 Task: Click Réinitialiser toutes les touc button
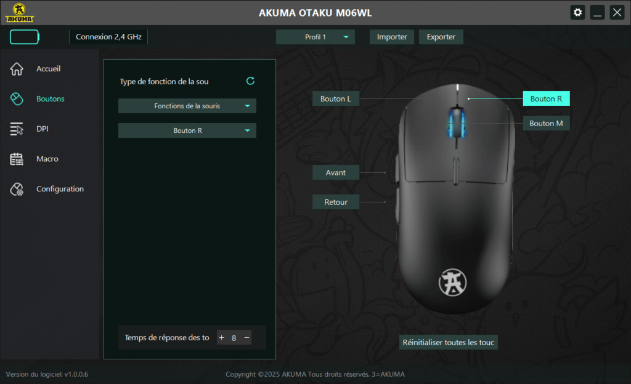[x=449, y=343]
